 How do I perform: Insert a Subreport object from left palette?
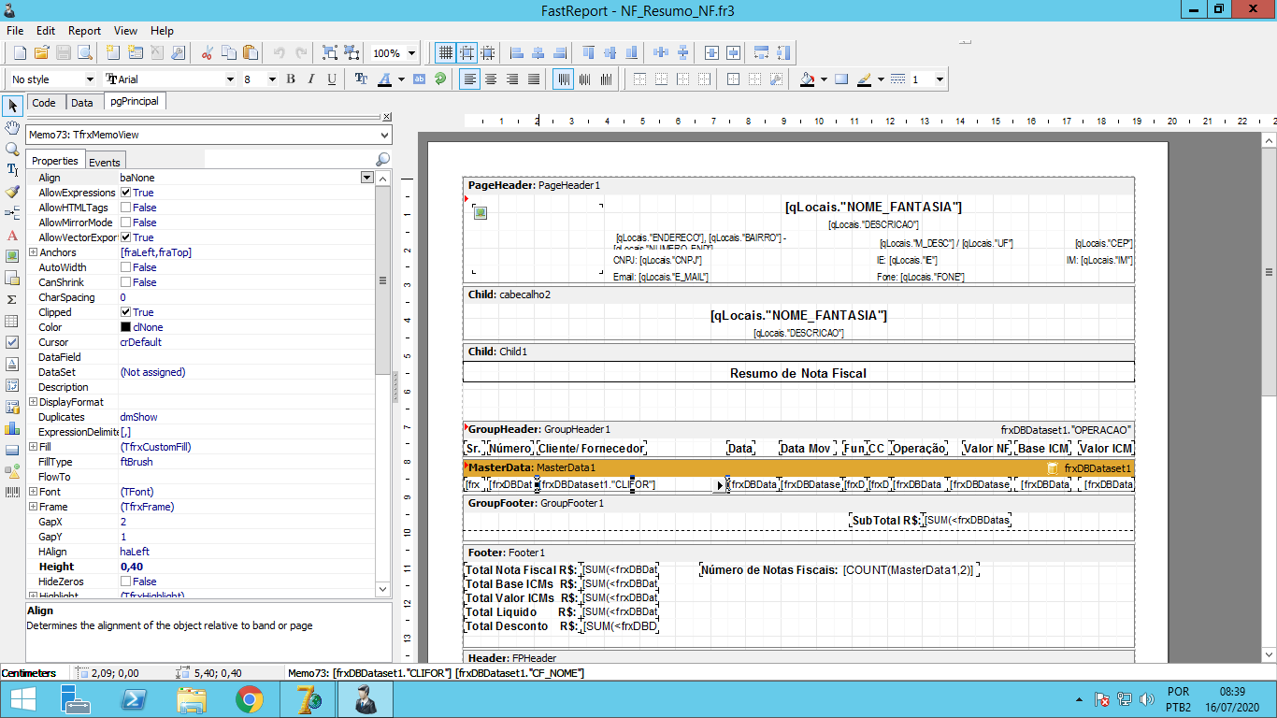click(x=12, y=278)
